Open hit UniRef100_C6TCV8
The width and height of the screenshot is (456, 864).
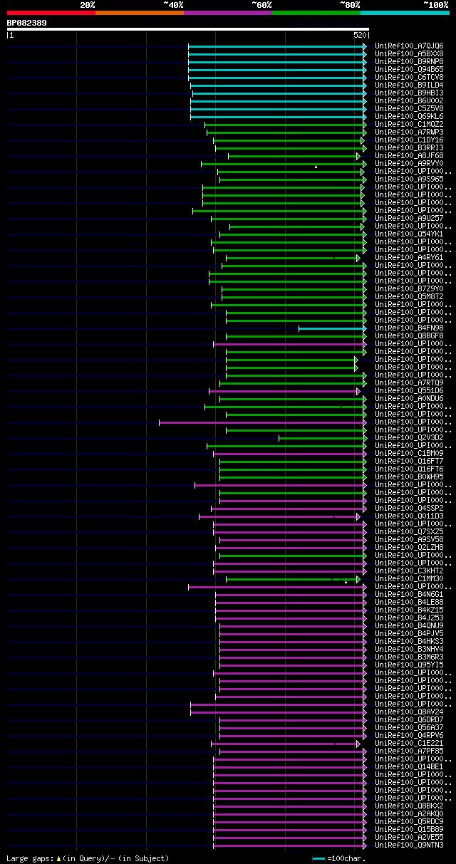(x=409, y=77)
